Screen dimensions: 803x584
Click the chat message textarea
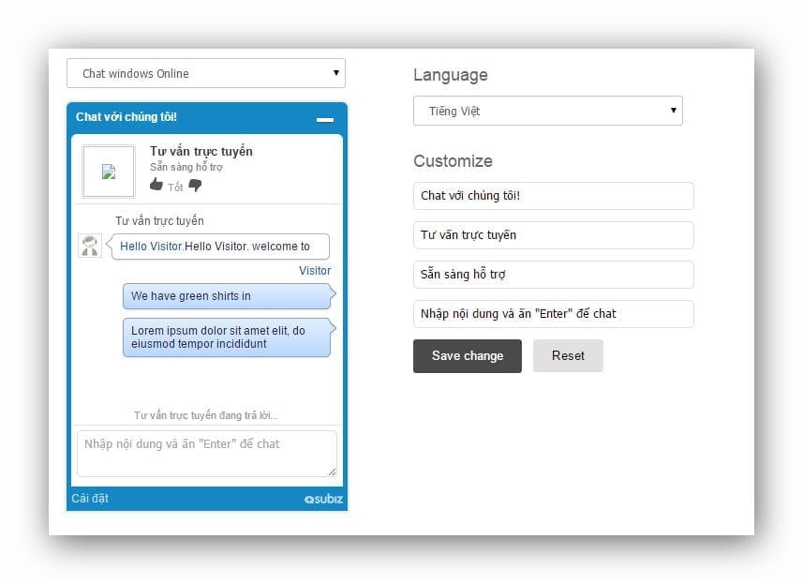pyautogui.click(x=207, y=454)
